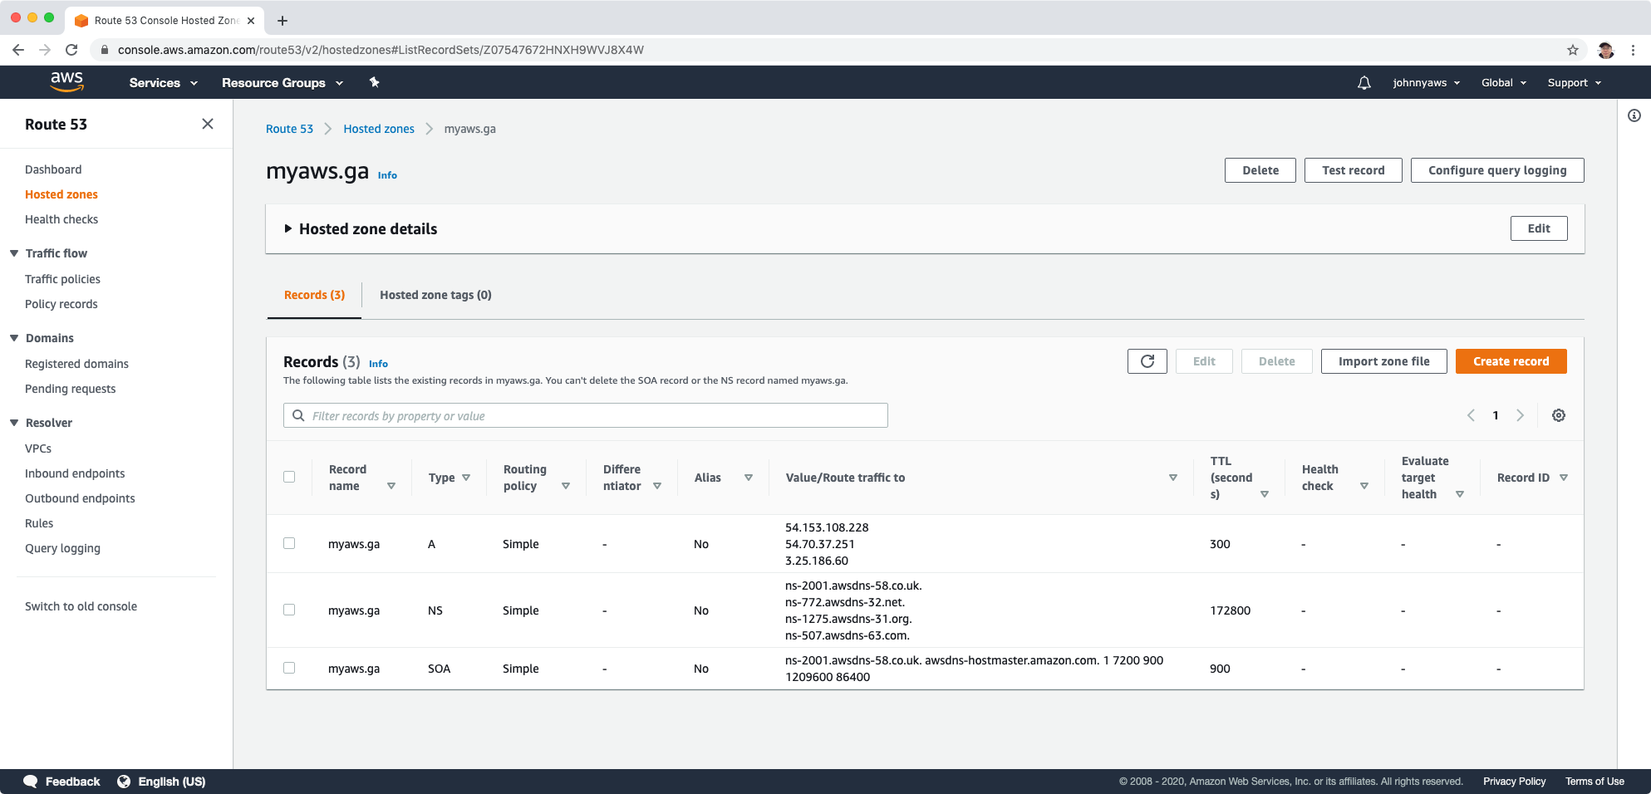The height and width of the screenshot is (794, 1651).
Task: Focus the filter records input field
Action: point(586,415)
